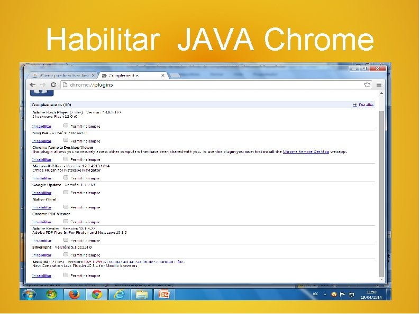Click the Chrome PDF Viewer plugin name
Image resolution: width=420 pixels, height=314 pixels.
coord(51,214)
